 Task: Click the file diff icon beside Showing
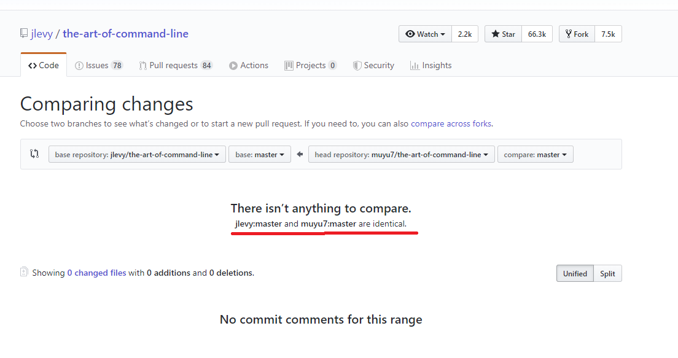point(24,272)
